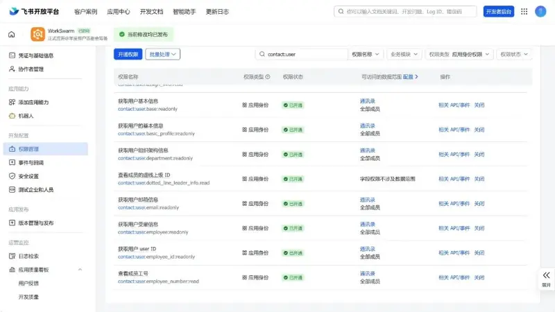Expand the 批量处理 dropdown
Screen dimensions: 555x312
pos(162,54)
